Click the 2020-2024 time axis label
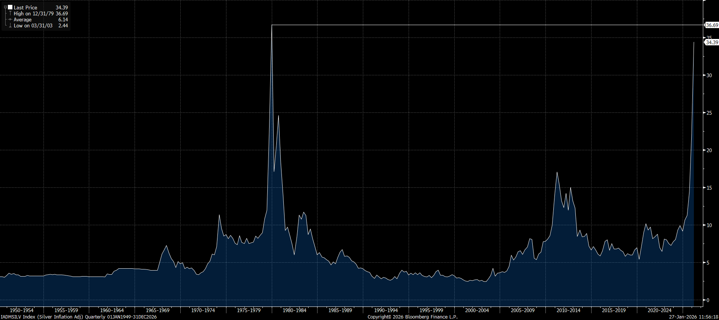The image size is (719, 320). [659, 310]
